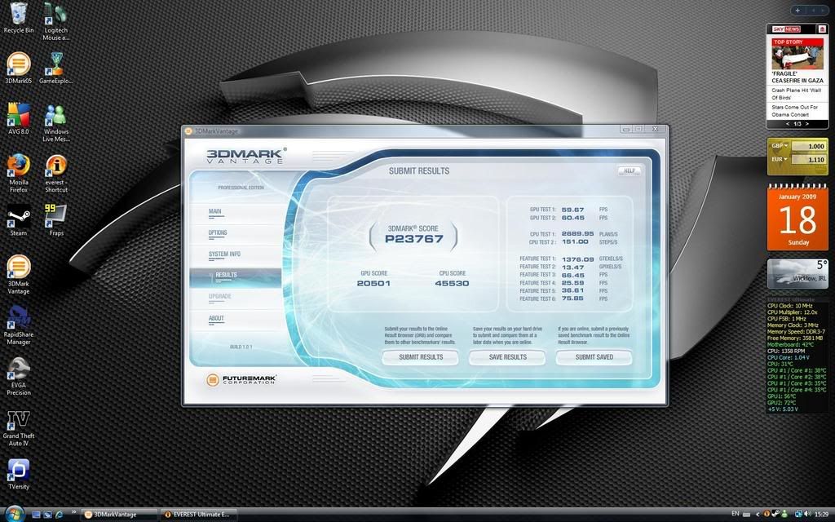Open the About section in 3DMark Vantage
835x522 pixels.
[216, 319]
